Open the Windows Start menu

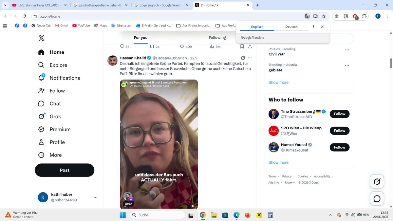click(x=122, y=215)
